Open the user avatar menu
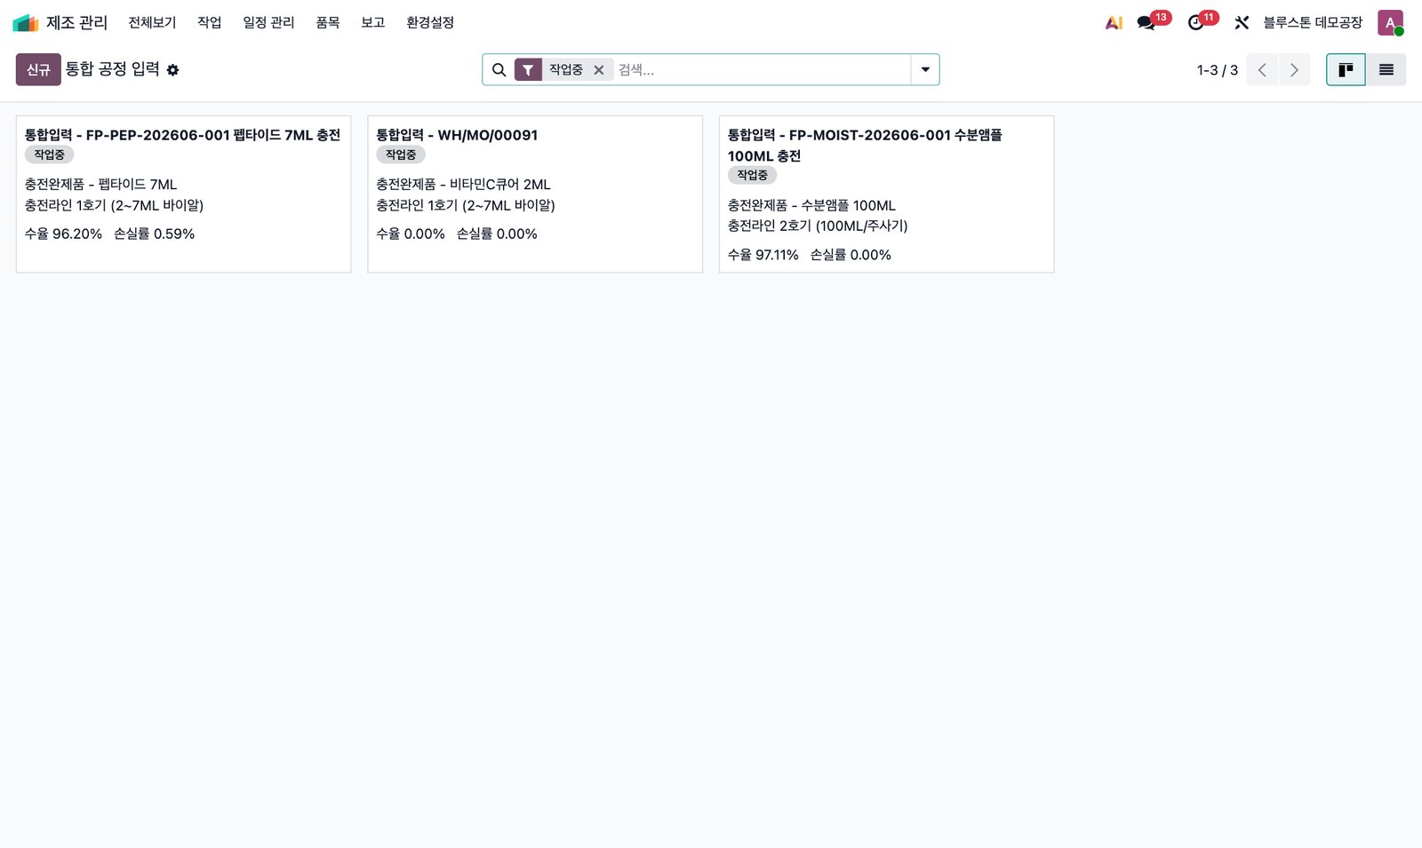The height and width of the screenshot is (848, 1422). (1390, 22)
